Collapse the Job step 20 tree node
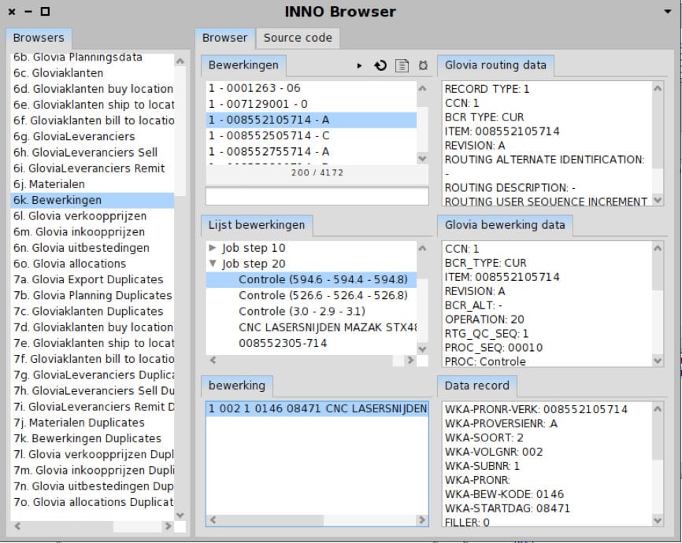Image resolution: width=682 pixels, height=543 pixels. click(212, 264)
